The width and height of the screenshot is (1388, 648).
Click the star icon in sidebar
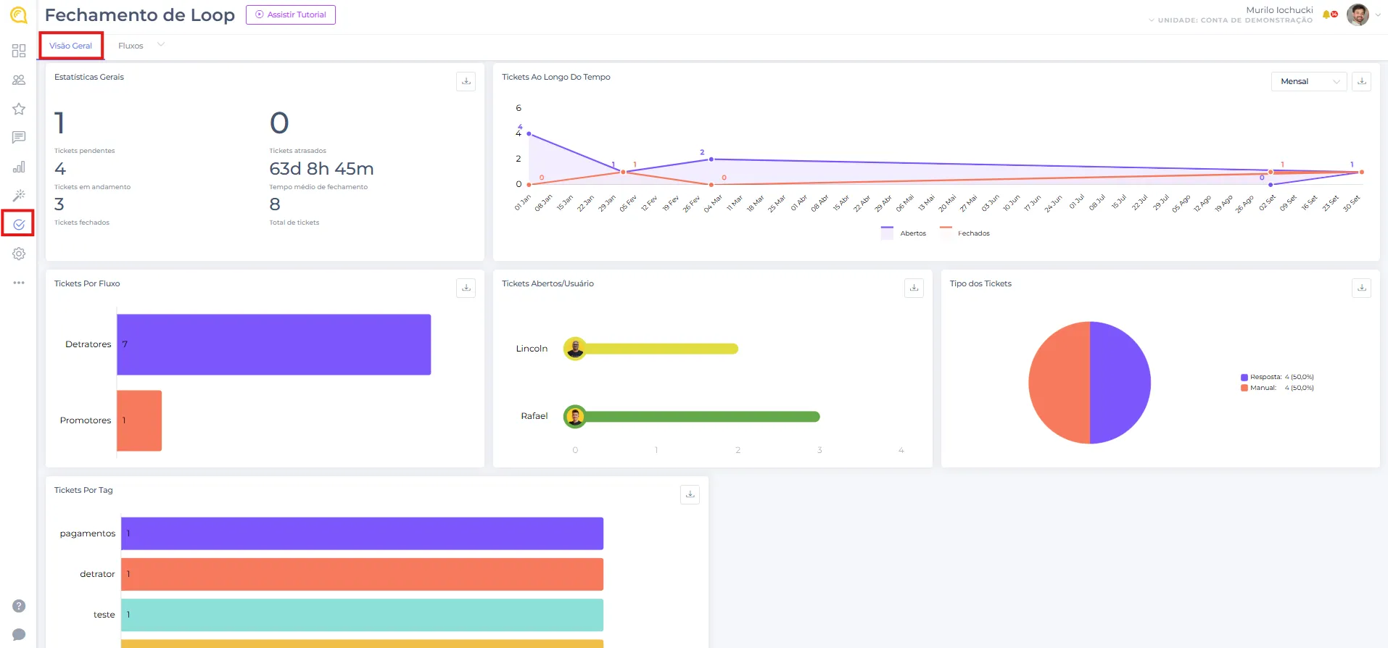[19, 109]
